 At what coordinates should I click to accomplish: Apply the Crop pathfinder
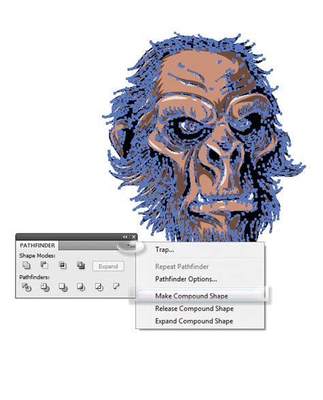(x=81, y=287)
